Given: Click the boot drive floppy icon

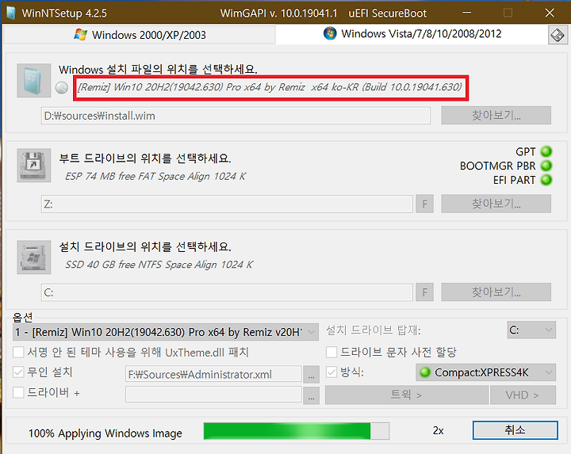Looking at the screenshot, I should click(x=34, y=165).
